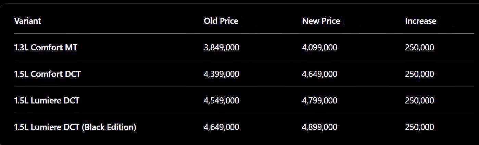Click old price 4,549,000
The height and width of the screenshot is (145, 479).
click(221, 101)
